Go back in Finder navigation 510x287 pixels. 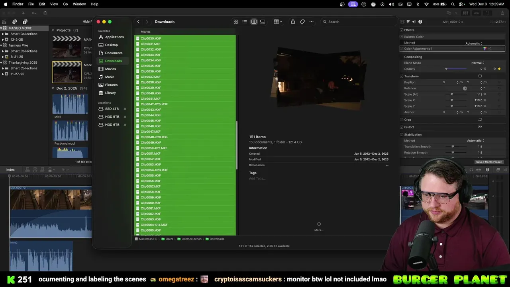pyautogui.click(x=138, y=22)
